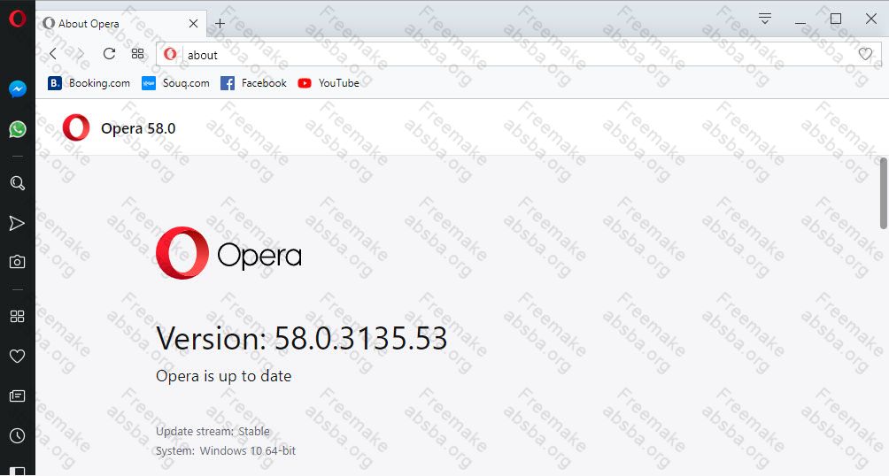Screen dimensions: 889x476
Task: Go back to the previous page
Action: point(53,54)
